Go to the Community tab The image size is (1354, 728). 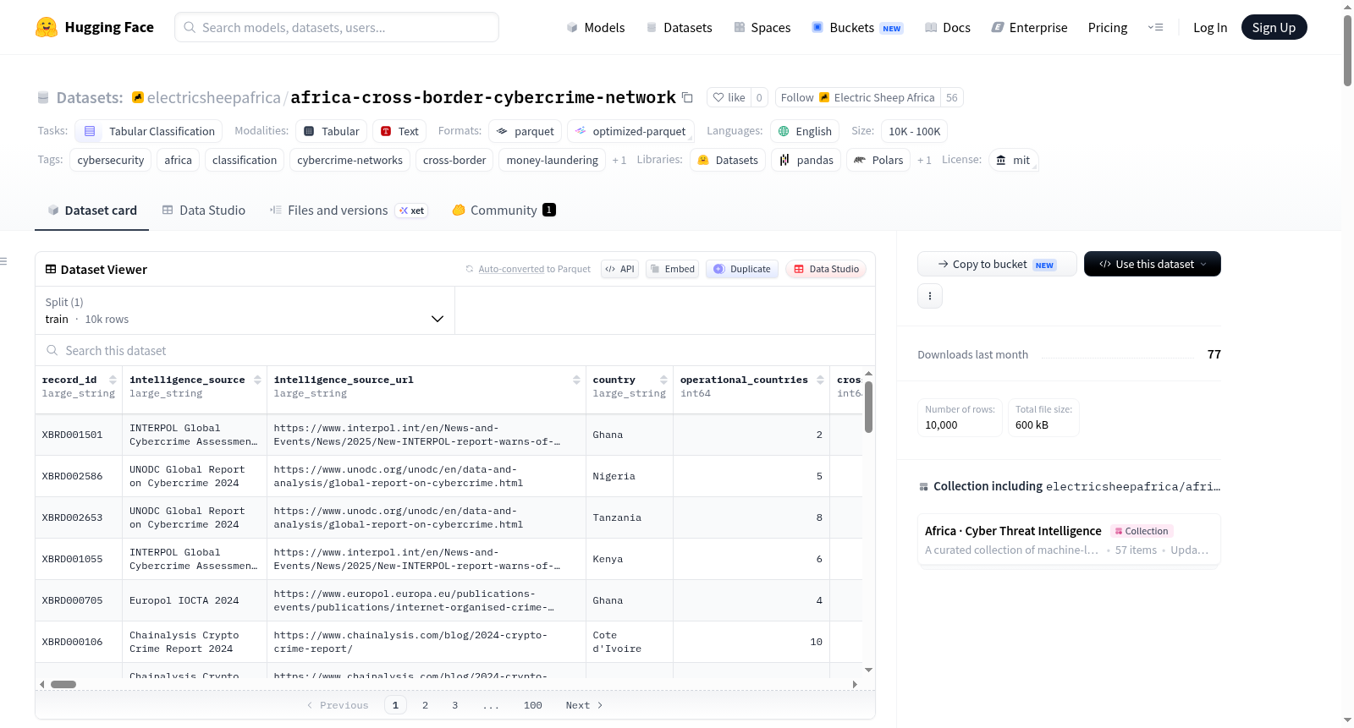coord(504,211)
